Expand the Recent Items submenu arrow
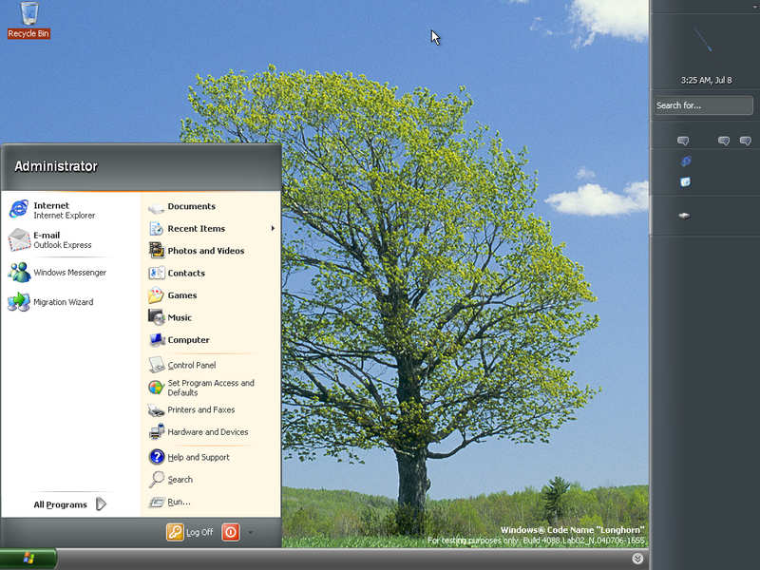 click(x=273, y=228)
